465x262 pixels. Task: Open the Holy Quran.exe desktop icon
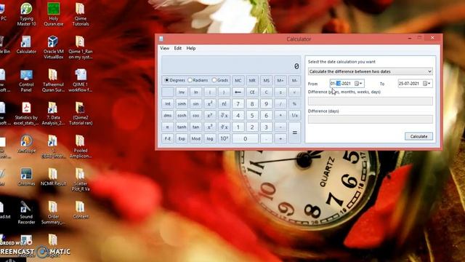pos(54,15)
